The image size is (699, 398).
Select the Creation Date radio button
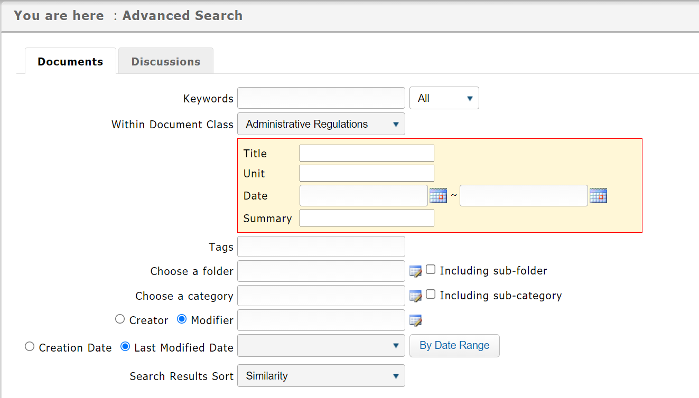[30, 347]
